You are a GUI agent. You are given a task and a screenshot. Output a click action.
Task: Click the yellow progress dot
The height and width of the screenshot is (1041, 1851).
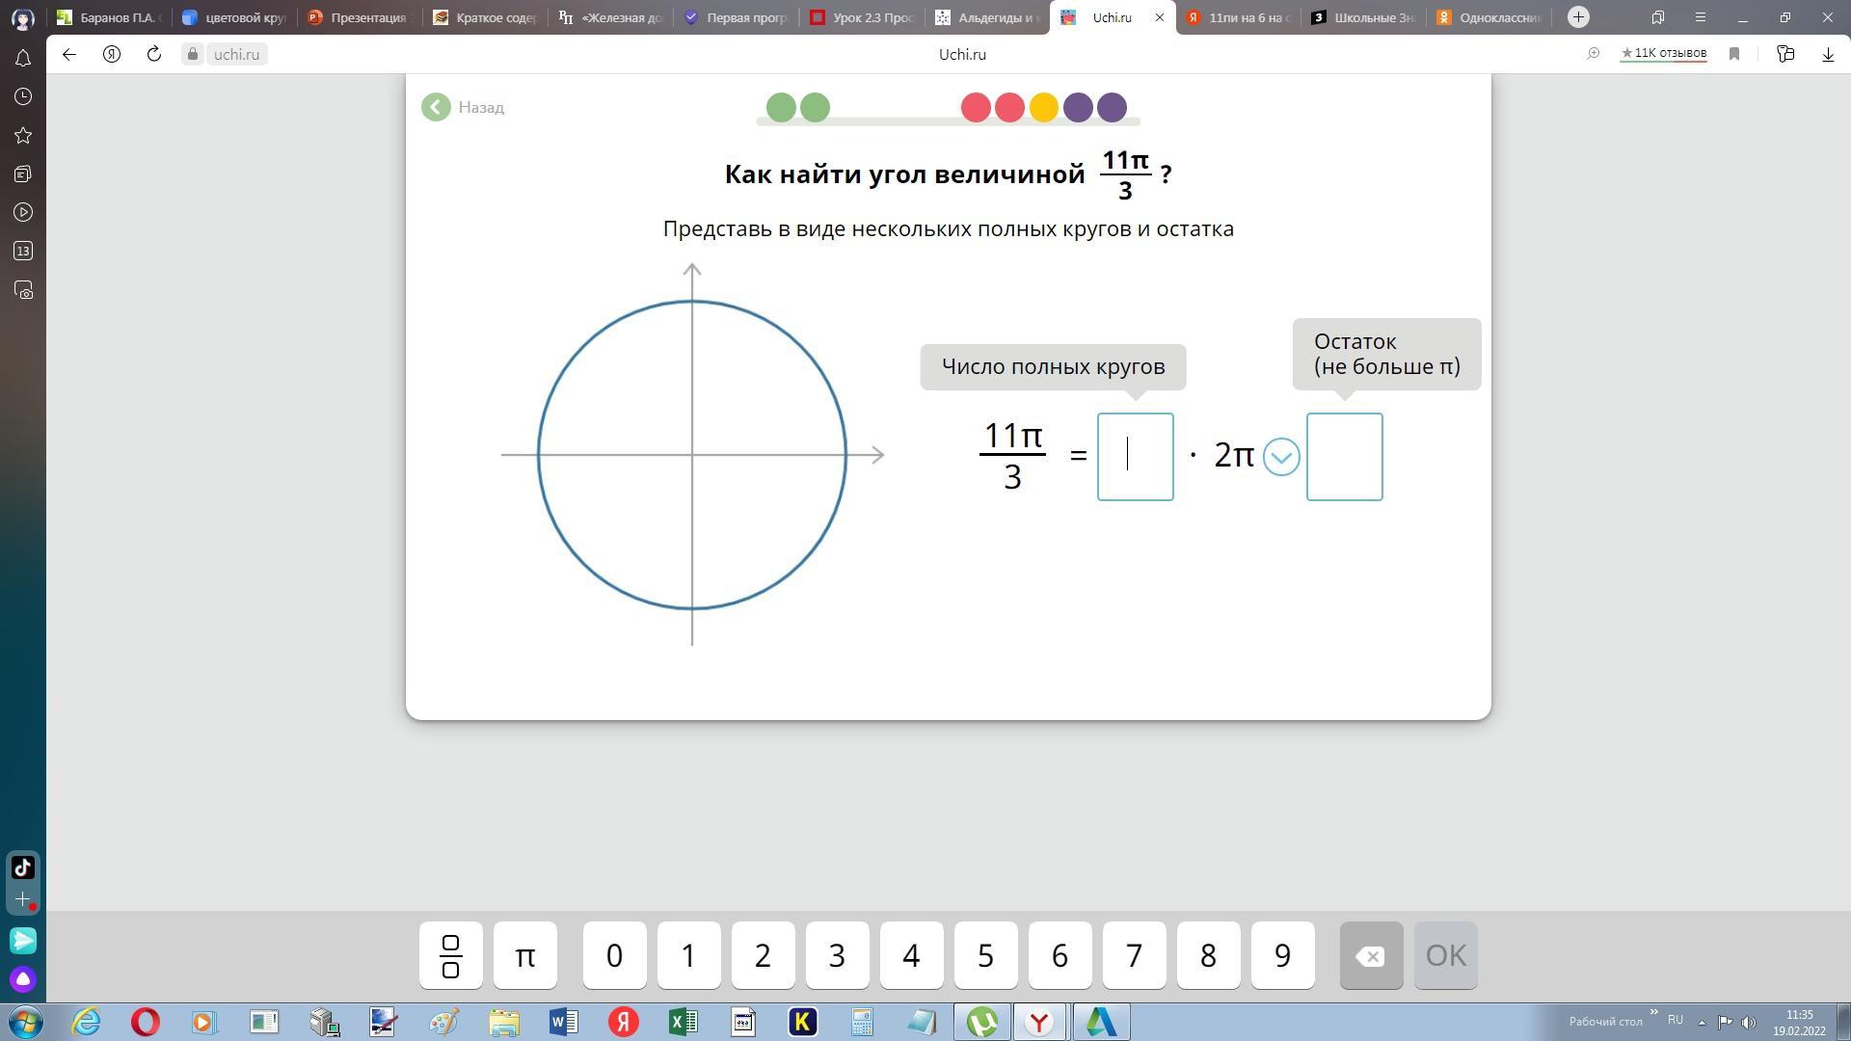1043,107
